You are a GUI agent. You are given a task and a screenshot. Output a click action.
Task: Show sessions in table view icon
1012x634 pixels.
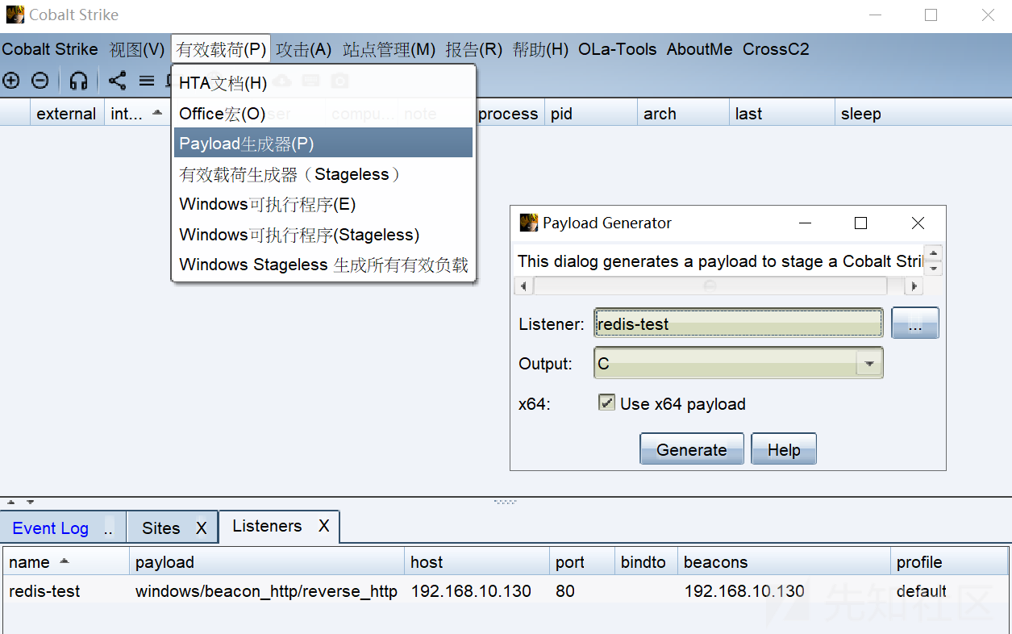[x=147, y=81]
